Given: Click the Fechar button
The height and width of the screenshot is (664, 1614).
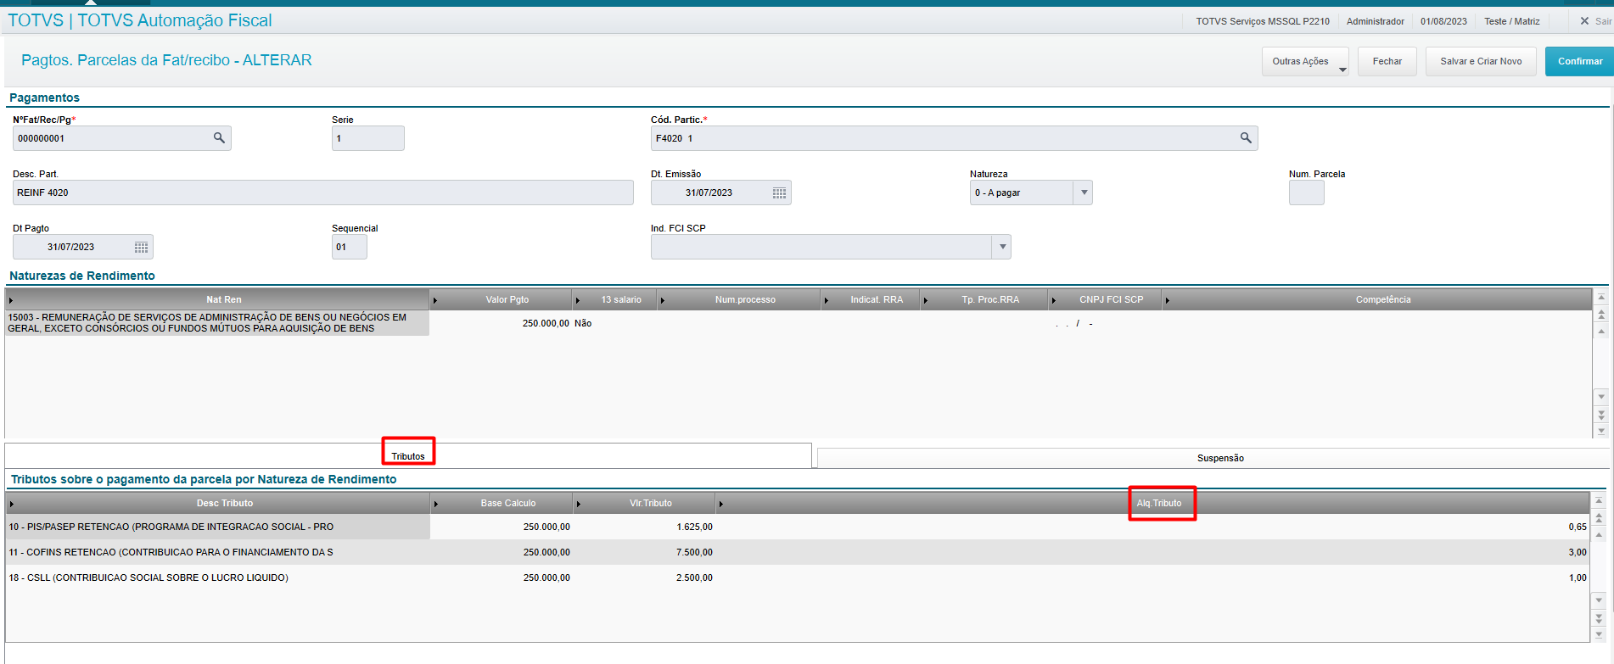Looking at the screenshot, I should (x=1387, y=61).
